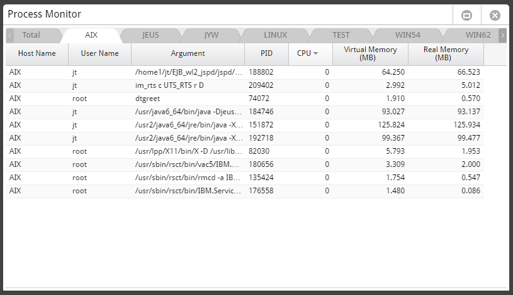
Task: Switch to the JYW tab
Action: [211, 35]
